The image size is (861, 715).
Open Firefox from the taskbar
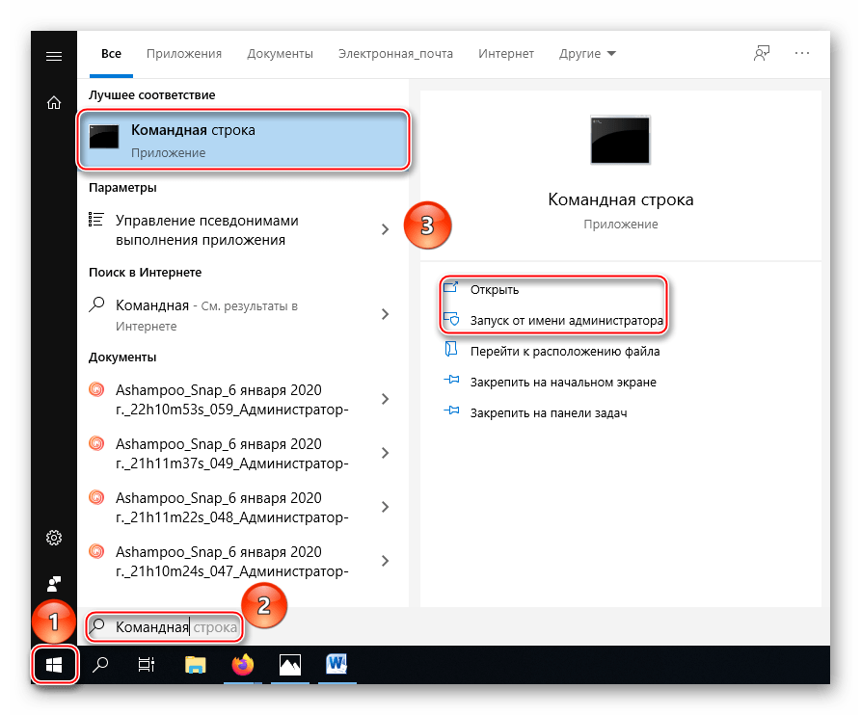pyautogui.click(x=242, y=665)
